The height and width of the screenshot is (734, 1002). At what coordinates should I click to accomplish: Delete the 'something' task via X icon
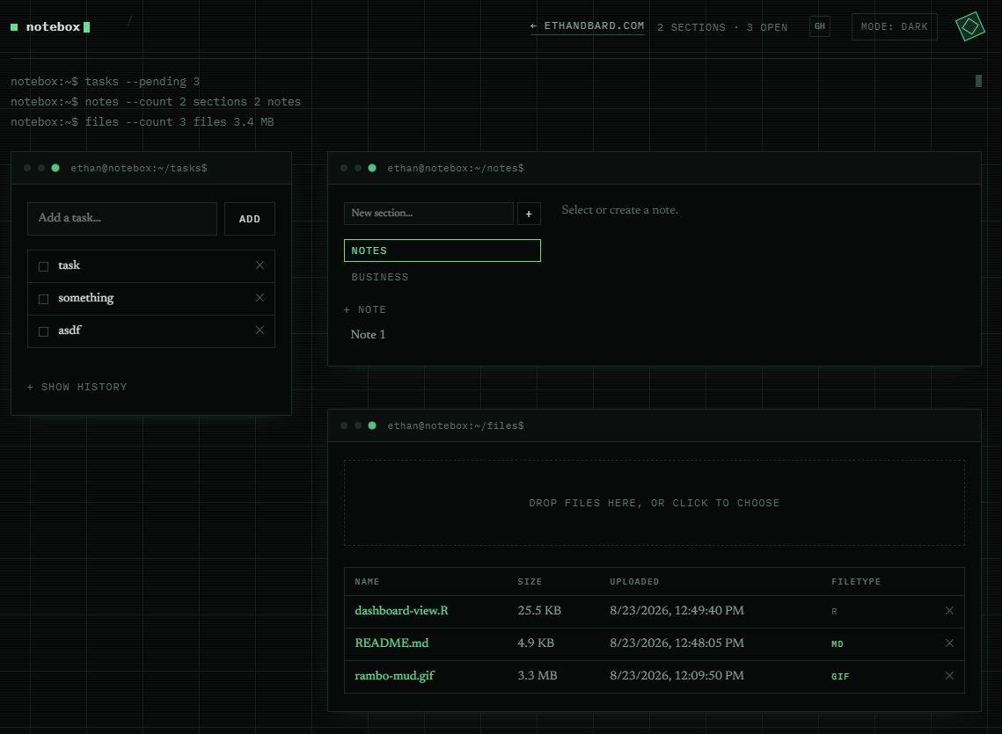point(260,298)
